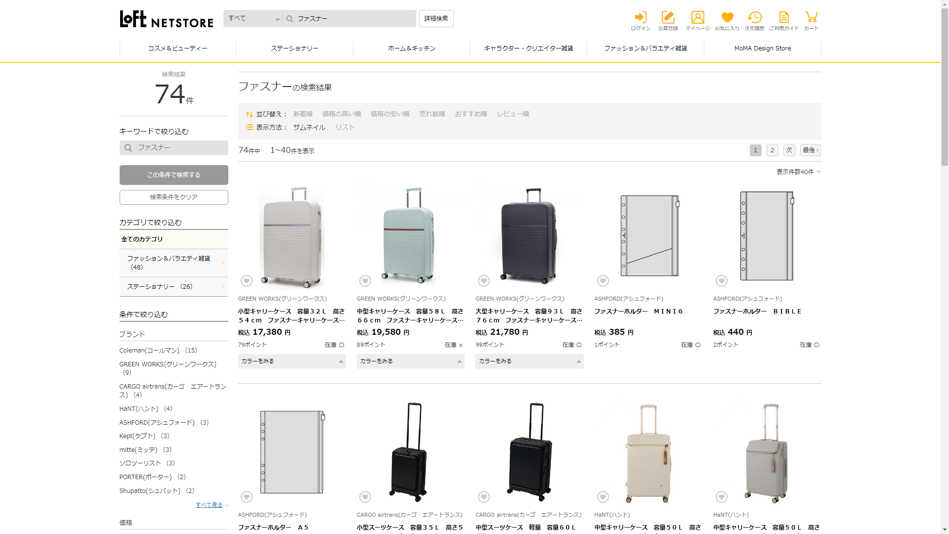
Task: Click the この条件で検索する button
Action: coord(173,175)
